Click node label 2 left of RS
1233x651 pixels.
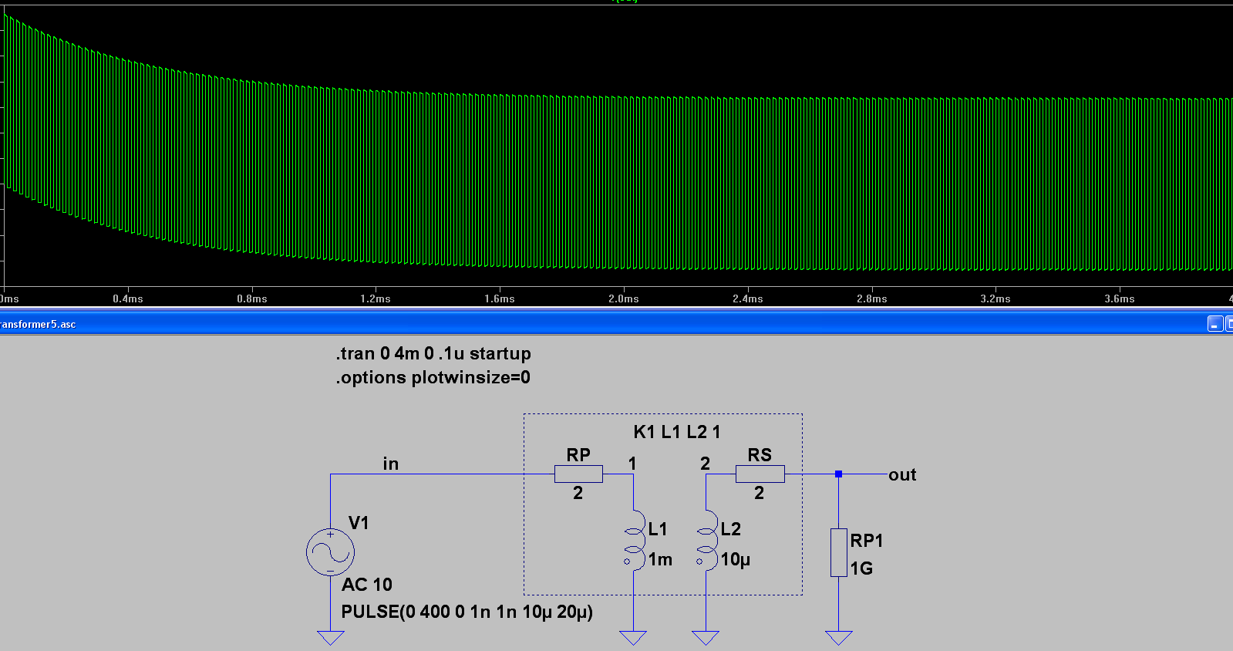click(x=705, y=464)
